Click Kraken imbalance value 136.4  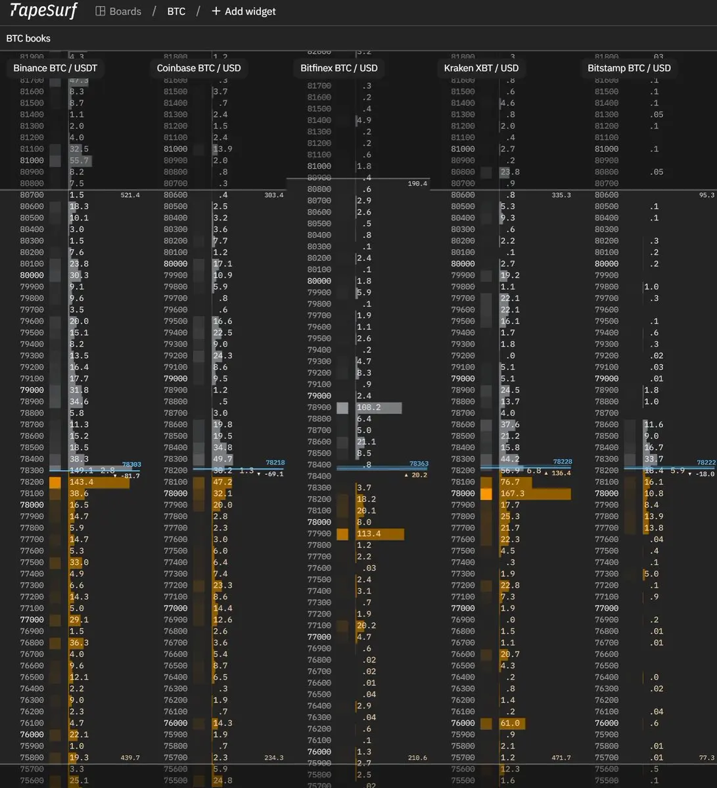(561, 473)
